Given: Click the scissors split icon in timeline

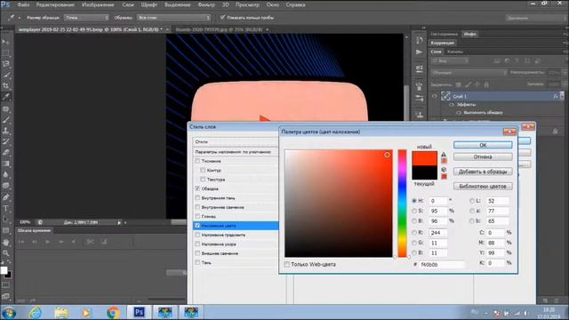Looking at the screenshot, I should [x=90, y=241].
